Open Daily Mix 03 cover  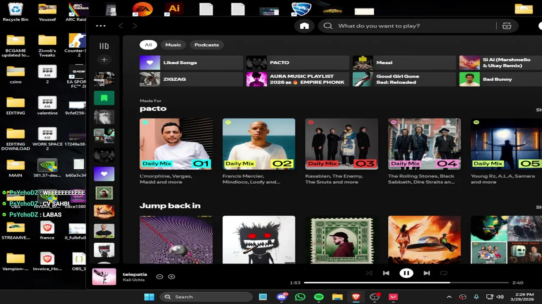coord(342,144)
